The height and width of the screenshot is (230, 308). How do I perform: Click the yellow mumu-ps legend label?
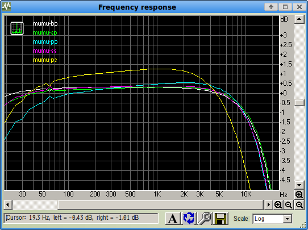[x=45, y=60]
